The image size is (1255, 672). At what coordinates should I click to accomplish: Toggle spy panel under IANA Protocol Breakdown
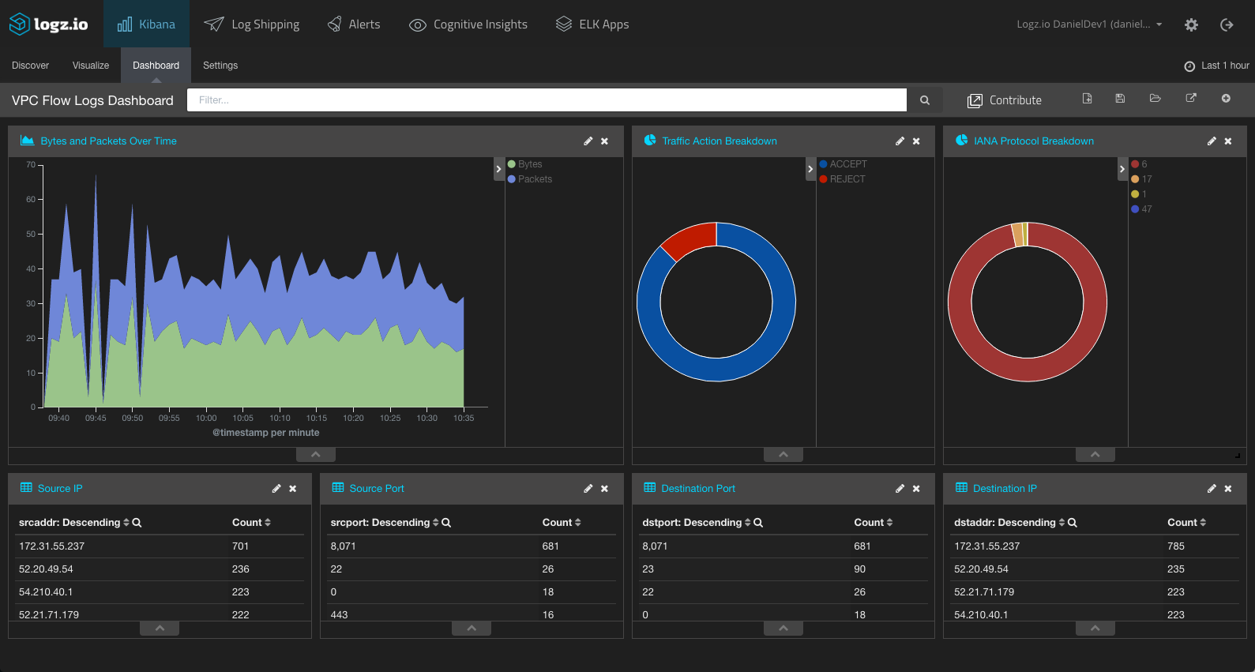pos(1095,455)
